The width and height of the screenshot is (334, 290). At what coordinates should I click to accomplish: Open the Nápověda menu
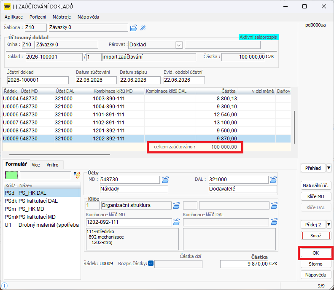(88, 17)
